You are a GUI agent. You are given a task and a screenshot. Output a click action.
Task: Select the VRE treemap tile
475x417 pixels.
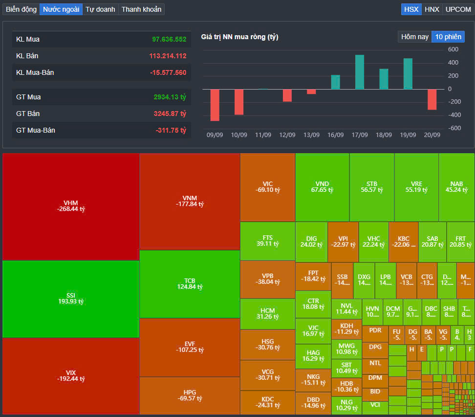[416, 187]
